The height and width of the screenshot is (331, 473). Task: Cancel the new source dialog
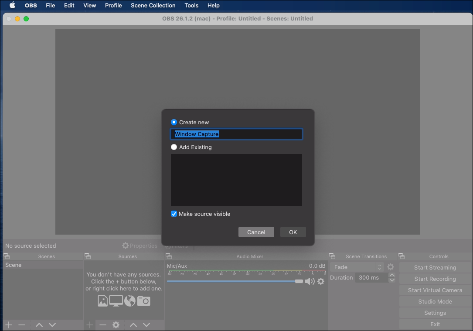256,232
